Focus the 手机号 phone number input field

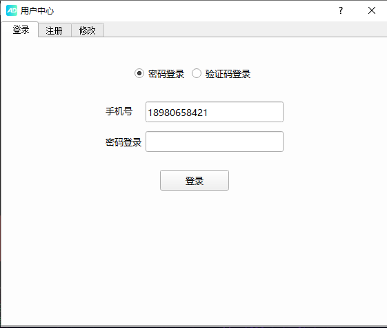pyautogui.click(x=215, y=112)
